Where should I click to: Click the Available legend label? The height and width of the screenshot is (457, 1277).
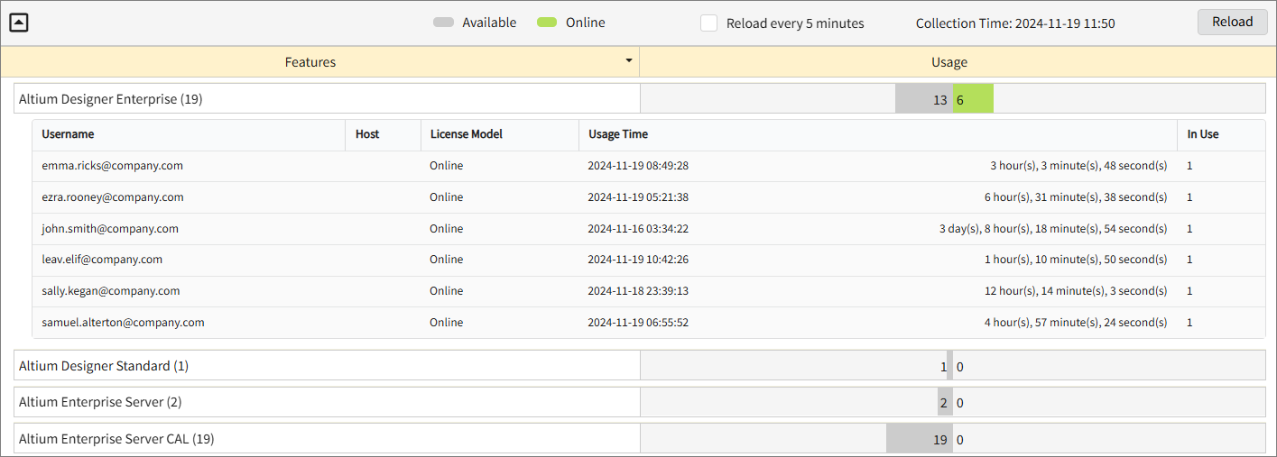[489, 23]
